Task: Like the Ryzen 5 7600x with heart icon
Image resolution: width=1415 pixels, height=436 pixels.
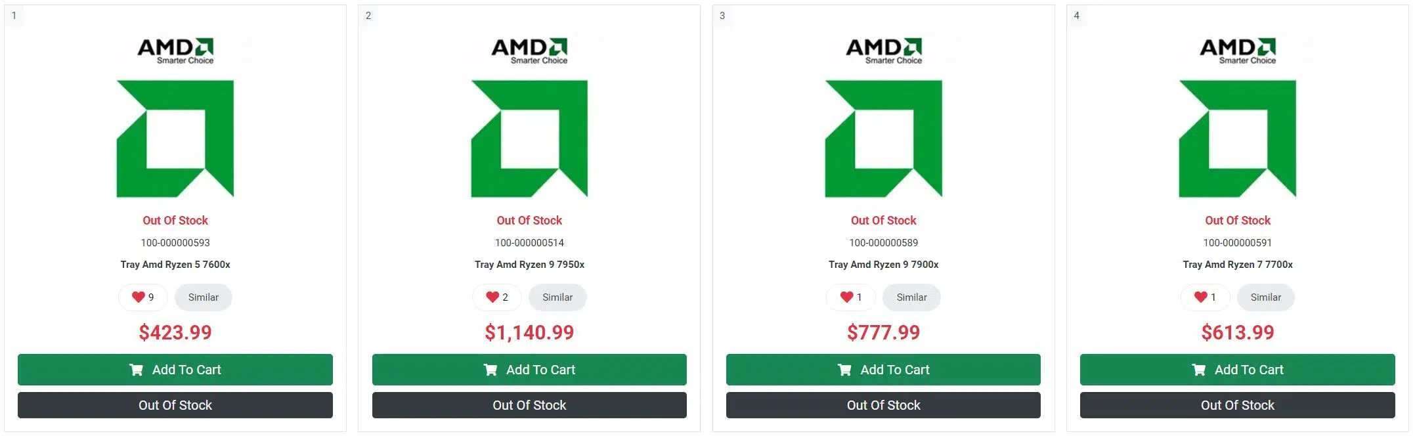Action: click(x=142, y=297)
